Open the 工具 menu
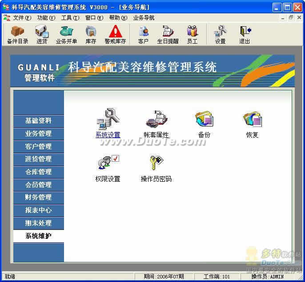Image resolution: width=305 pixels, height=282 pixels. pos(70,18)
